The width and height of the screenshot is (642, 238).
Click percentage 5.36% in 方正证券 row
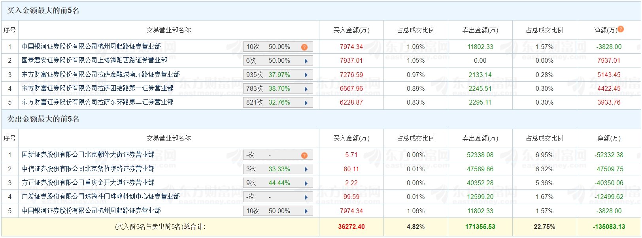click(x=544, y=183)
